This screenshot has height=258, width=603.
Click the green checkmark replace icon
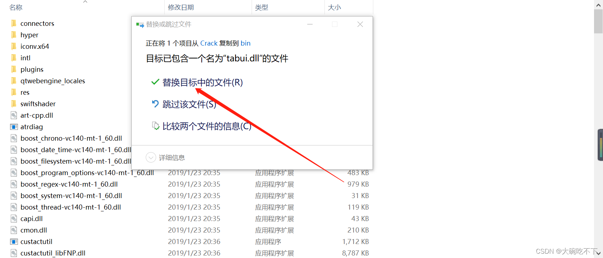[155, 82]
